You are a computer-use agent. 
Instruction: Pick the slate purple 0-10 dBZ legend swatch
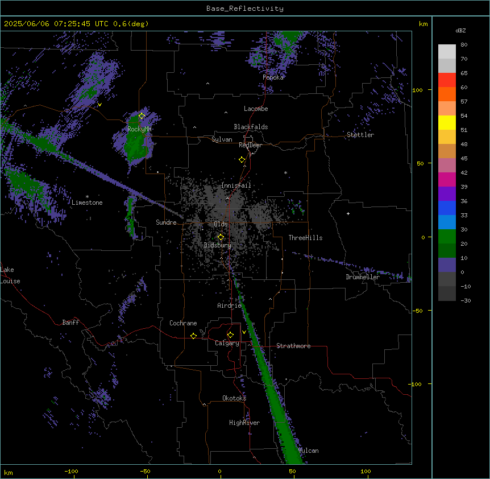click(x=447, y=265)
